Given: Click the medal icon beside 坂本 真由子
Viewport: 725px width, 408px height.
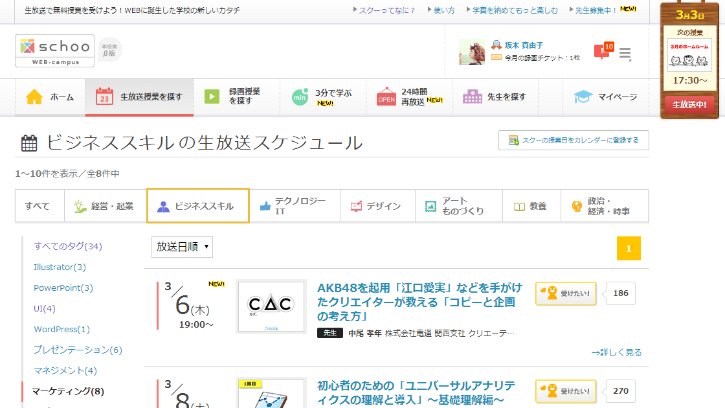Looking at the screenshot, I should pos(496,45).
